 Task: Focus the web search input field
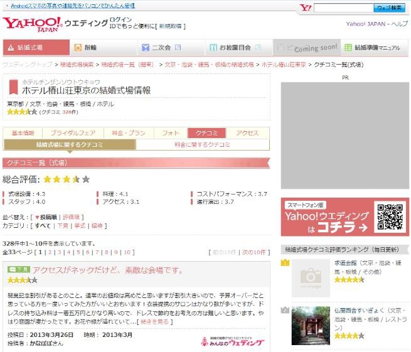click(x=344, y=8)
